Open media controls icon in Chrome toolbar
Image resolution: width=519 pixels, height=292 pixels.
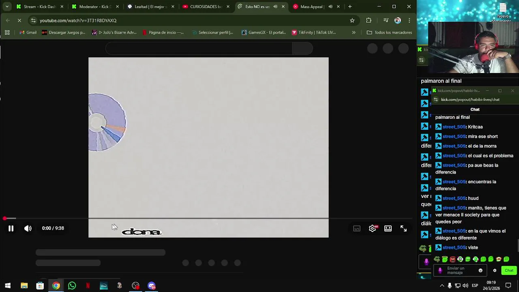coord(386,20)
